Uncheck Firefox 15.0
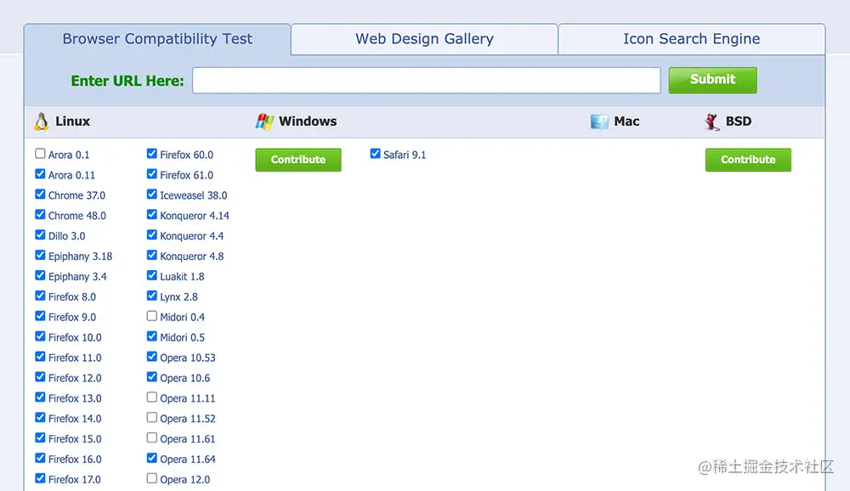 coord(40,437)
